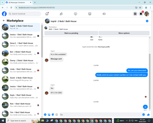Click the address bar URL
This screenshot has width=153, height=123.
(37, 8)
